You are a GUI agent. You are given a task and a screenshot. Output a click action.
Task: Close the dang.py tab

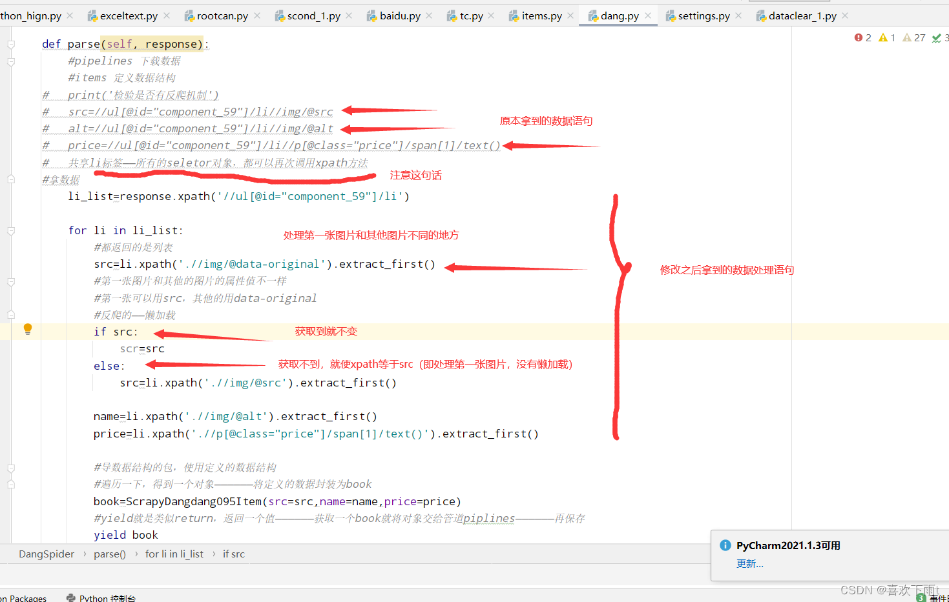648,15
